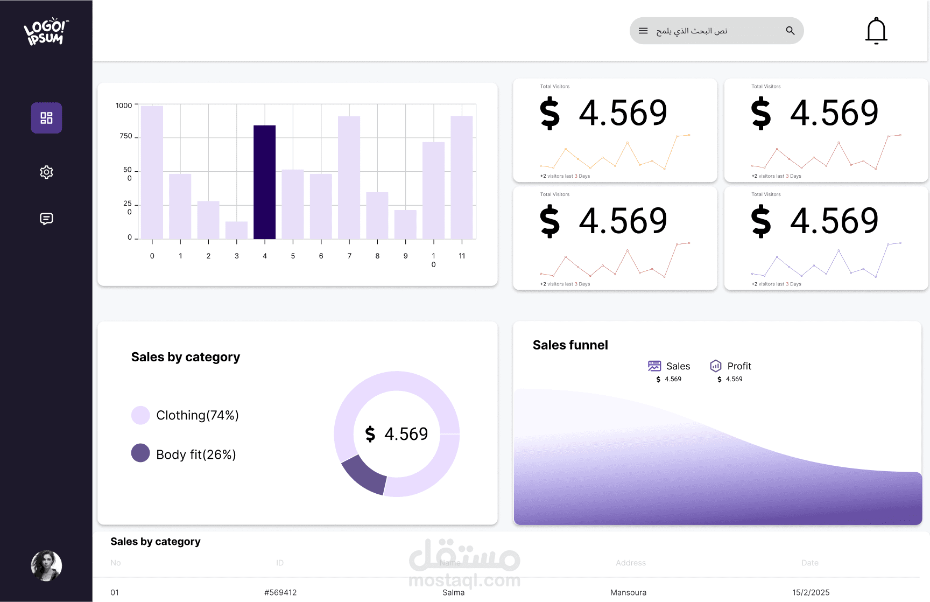This screenshot has height=602, width=930.
Task: Click the Sales funnel area chart
Action: coord(718,457)
